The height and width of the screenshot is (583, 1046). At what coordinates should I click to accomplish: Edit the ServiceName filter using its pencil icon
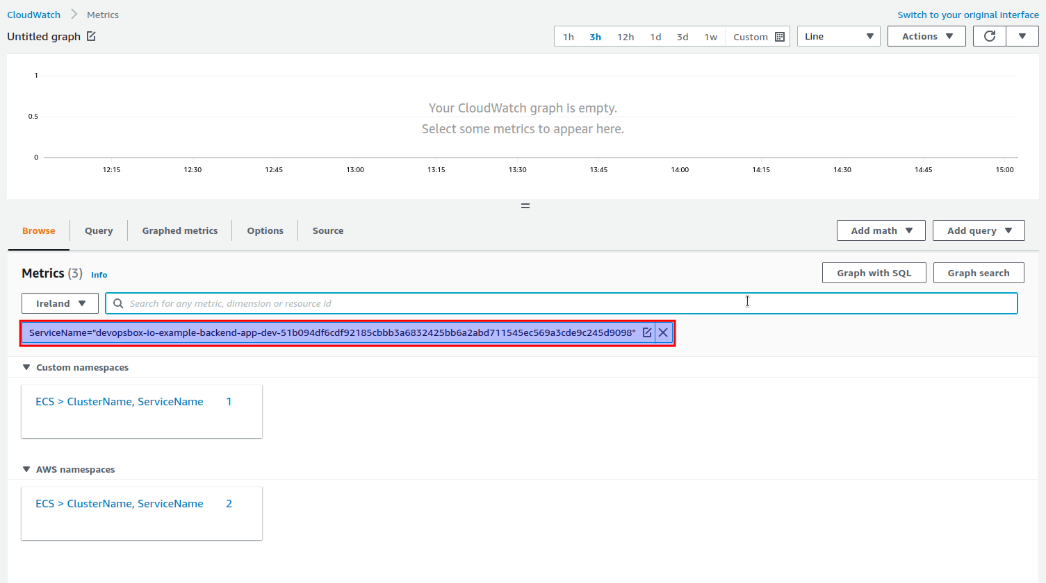647,332
